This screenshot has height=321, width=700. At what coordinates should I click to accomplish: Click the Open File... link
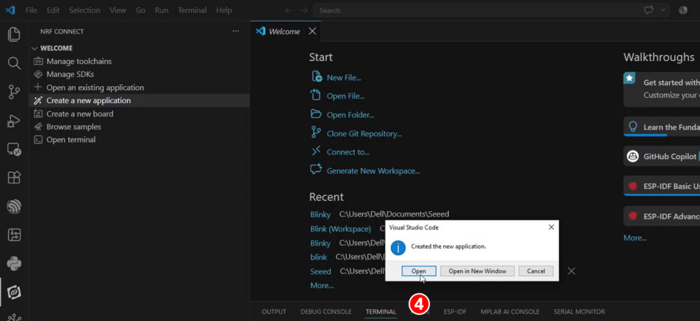(345, 96)
